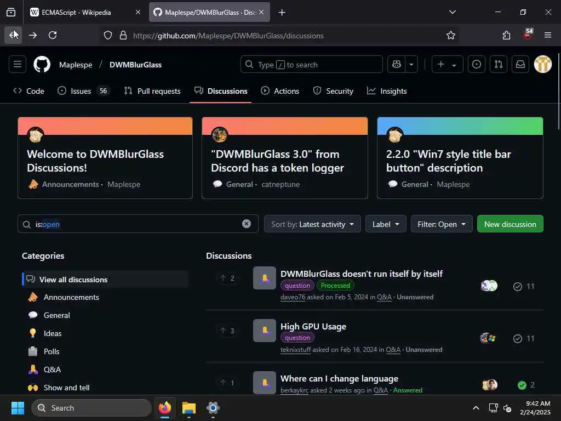Open new browser tab

pos(282,13)
